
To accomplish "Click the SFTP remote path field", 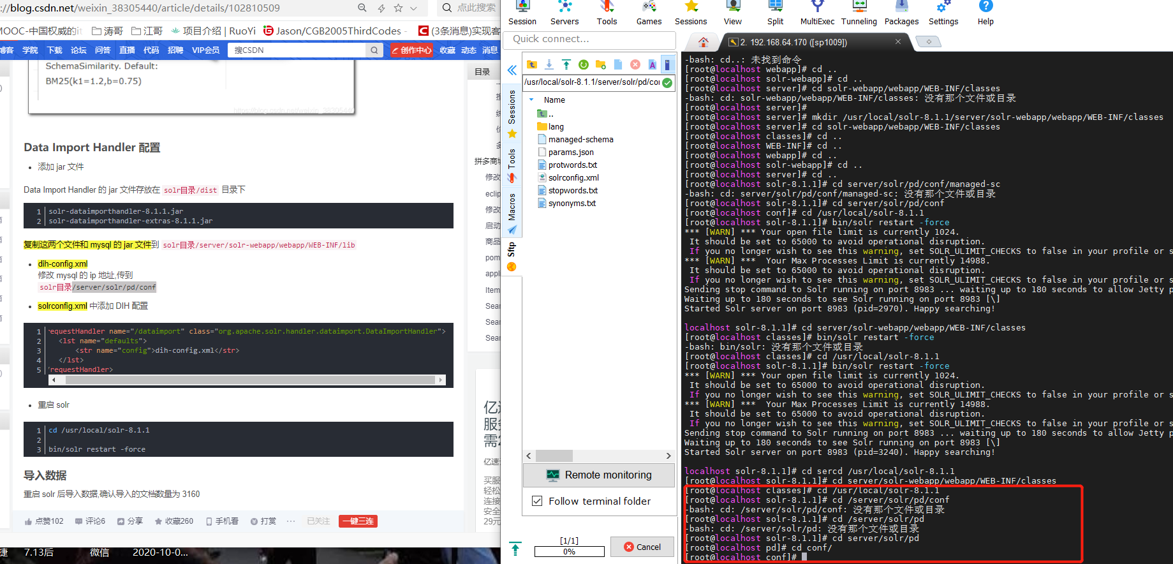I will [591, 82].
